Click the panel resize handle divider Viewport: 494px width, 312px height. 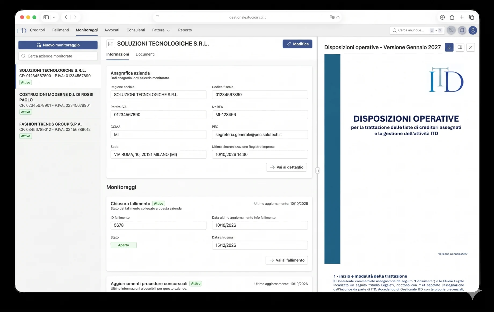(318, 171)
